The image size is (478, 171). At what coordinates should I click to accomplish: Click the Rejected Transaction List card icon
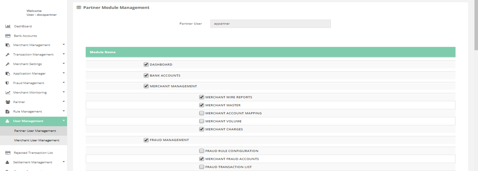(x=8, y=153)
